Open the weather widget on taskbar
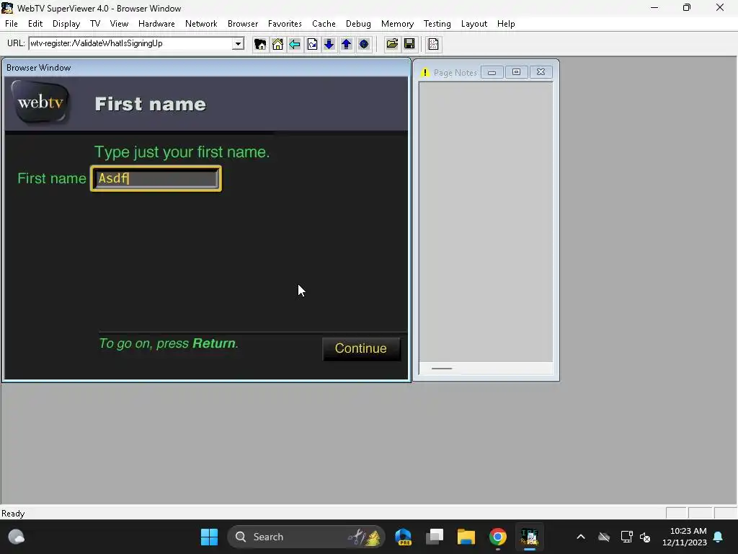The height and width of the screenshot is (554, 738). click(x=17, y=537)
